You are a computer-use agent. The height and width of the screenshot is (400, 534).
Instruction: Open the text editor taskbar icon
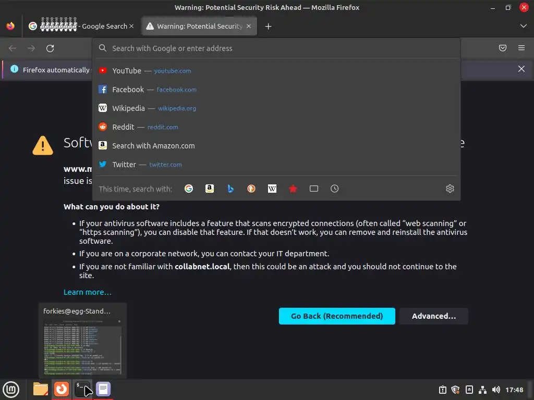pyautogui.click(x=103, y=389)
